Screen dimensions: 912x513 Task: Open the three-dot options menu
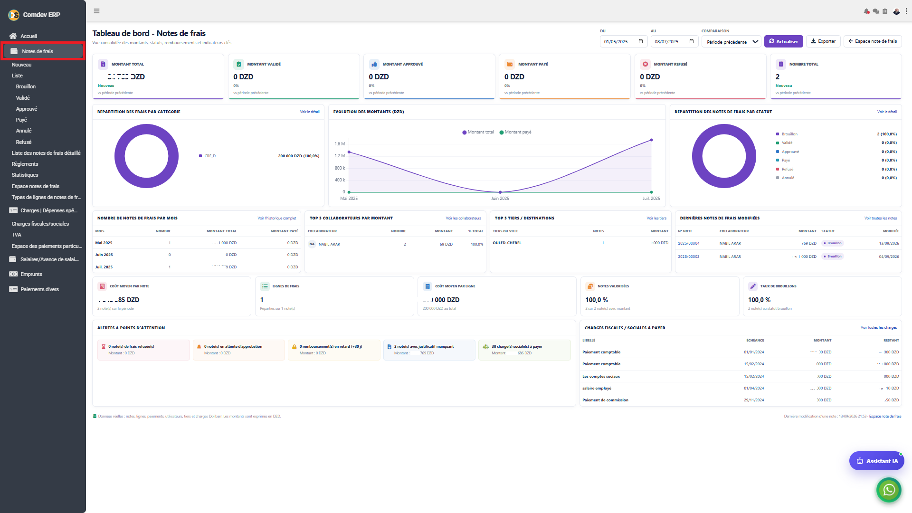(x=906, y=11)
